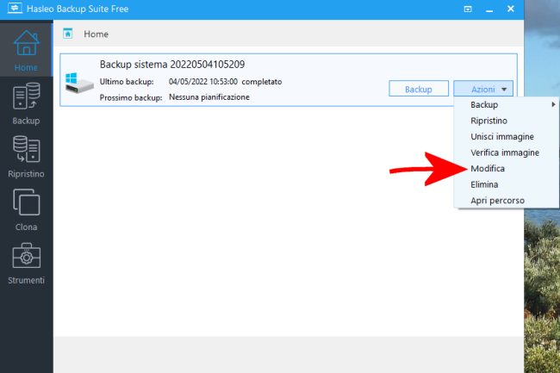Screen dimensions: 560x373
Task: Select Unisci immagine menu entry
Action: click(x=506, y=136)
